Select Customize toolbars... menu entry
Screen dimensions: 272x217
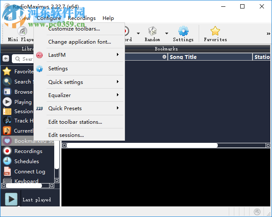point(79,29)
